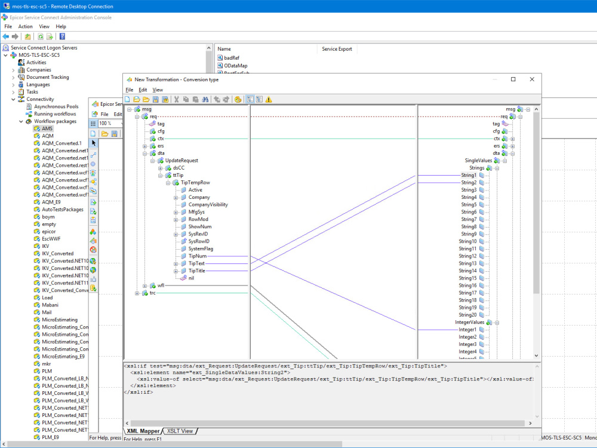Click the Service Export column header
The width and height of the screenshot is (597, 448).
337,49
